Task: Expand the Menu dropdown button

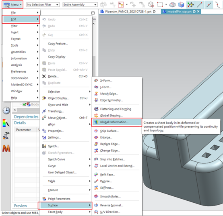Action: [x=12, y=5]
